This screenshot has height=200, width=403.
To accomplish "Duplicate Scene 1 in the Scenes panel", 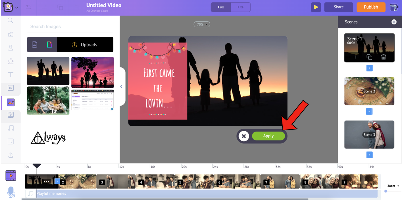I will coord(369,57).
